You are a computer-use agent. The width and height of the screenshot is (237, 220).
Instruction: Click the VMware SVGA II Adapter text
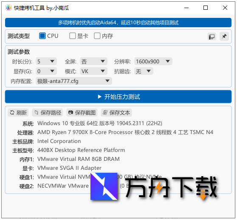(69, 168)
